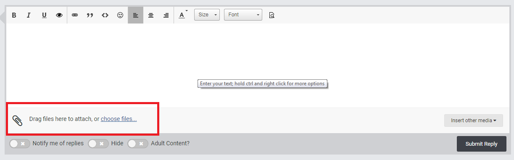
Task: Align text to the right
Action: (166, 15)
